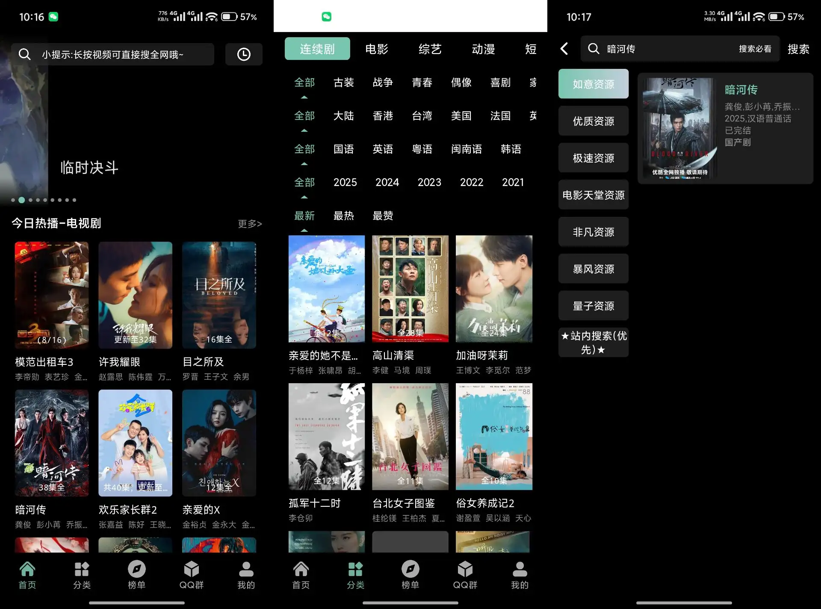Select 古装 genre filter
This screenshot has width=821, height=609.
pyautogui.click(x=343, y=83)
